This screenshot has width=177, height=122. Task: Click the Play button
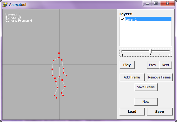click(127, 65)
